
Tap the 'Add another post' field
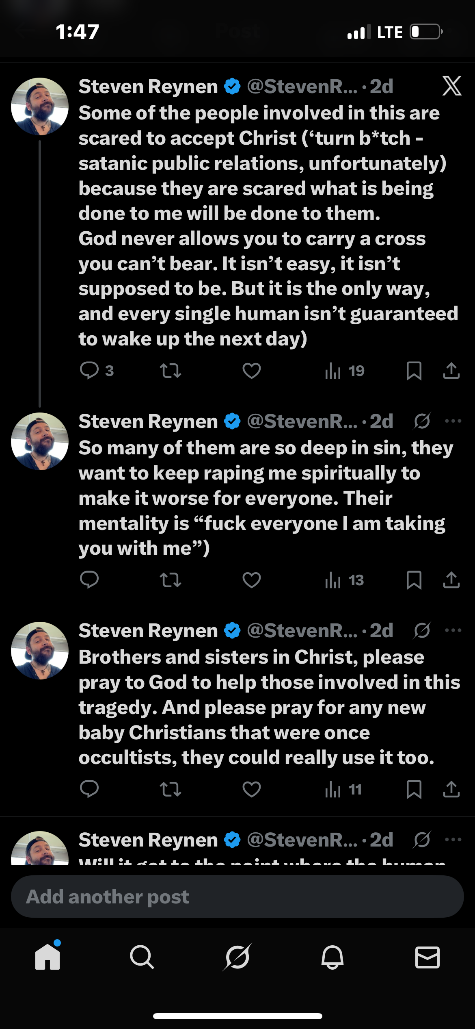click(237, 897)
